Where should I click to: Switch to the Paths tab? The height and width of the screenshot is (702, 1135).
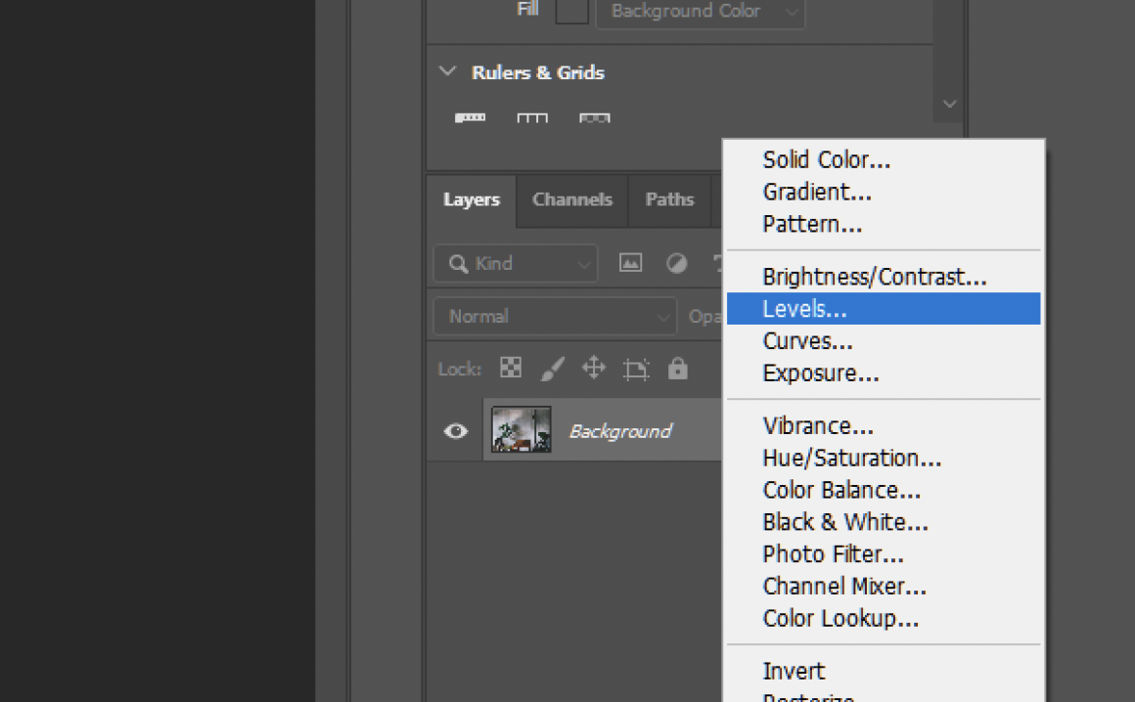click(x=669, y=200)
